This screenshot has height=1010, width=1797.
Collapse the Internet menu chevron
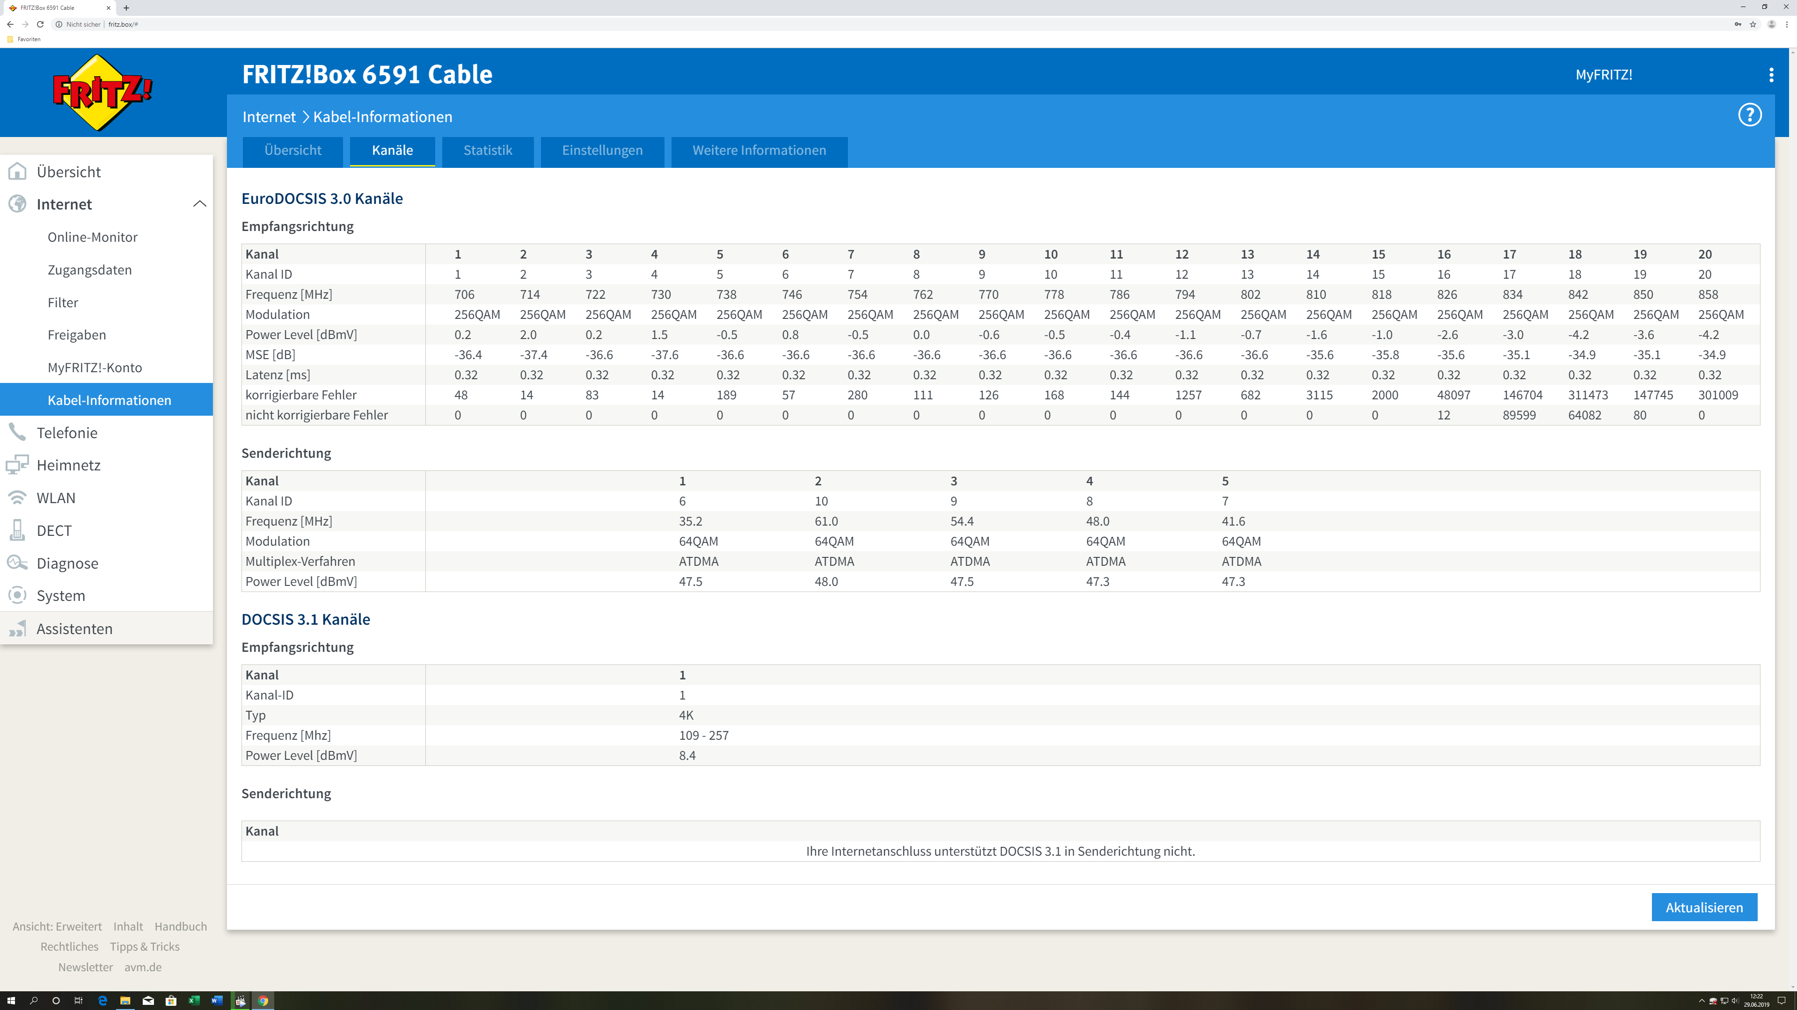[x=199, y=204]
